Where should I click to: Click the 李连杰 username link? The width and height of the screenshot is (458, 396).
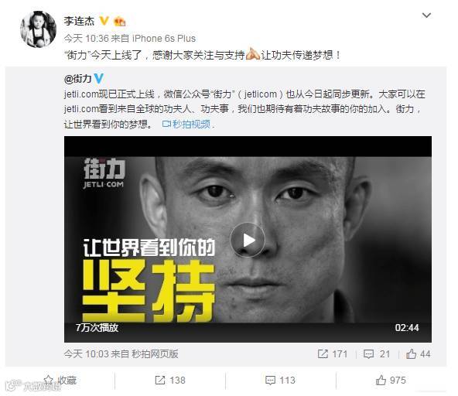(x=79, y=21)
